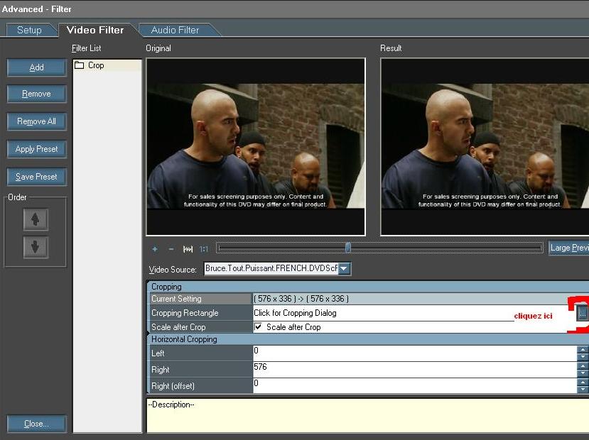Focus the Right field showing 576
Viewport: 589px width, 440px height.
[x=415, y=370]
